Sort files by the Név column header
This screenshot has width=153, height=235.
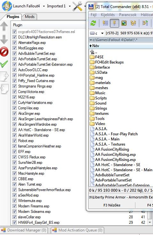click(x=96, y=46)
